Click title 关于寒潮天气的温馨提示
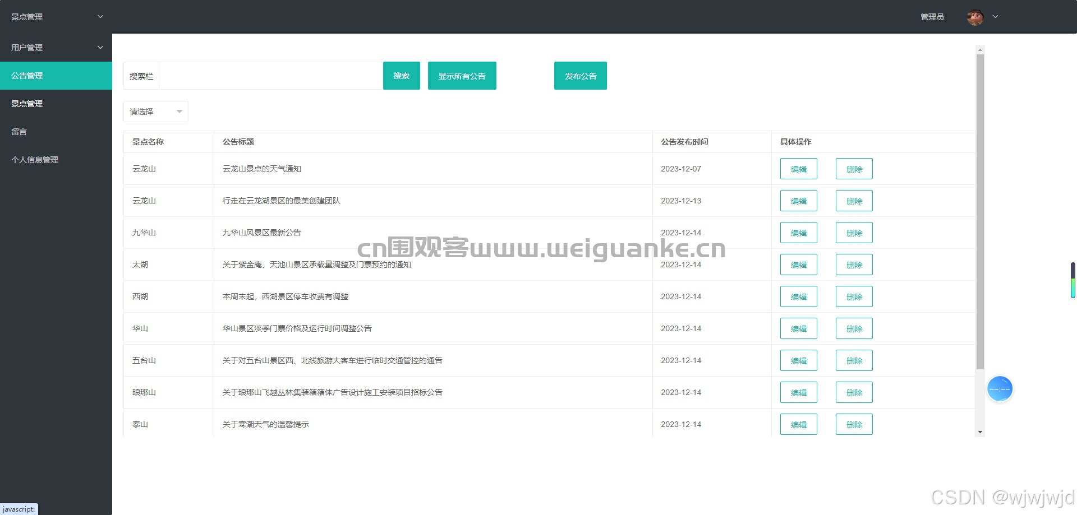This screenshot has height=515, width=1077. pos(266,424)
